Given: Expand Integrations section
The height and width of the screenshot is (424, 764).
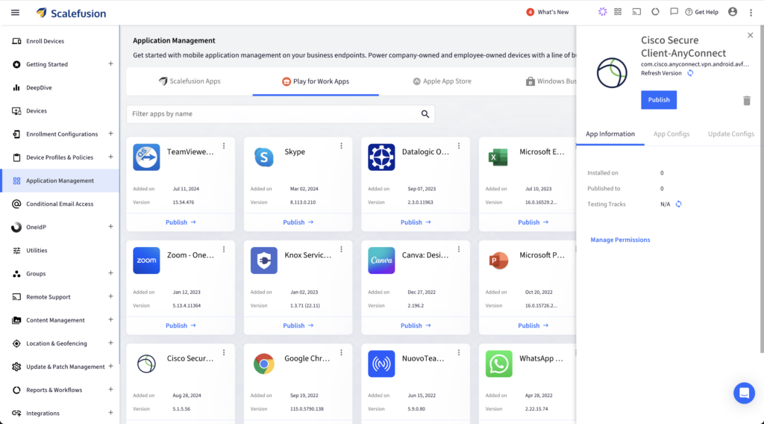Looking at the screenshot, I should (110, 413).
